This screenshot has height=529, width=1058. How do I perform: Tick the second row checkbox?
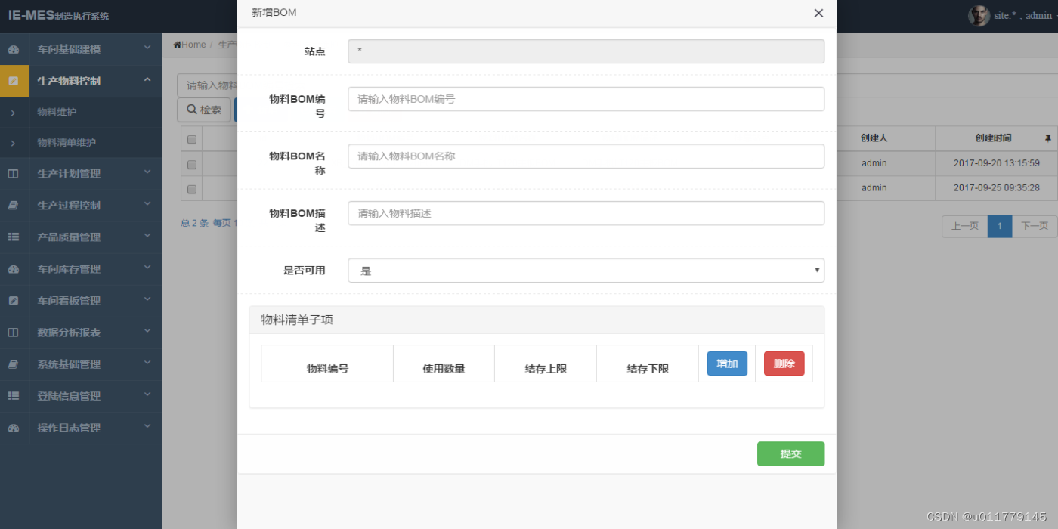pos(191,188)
